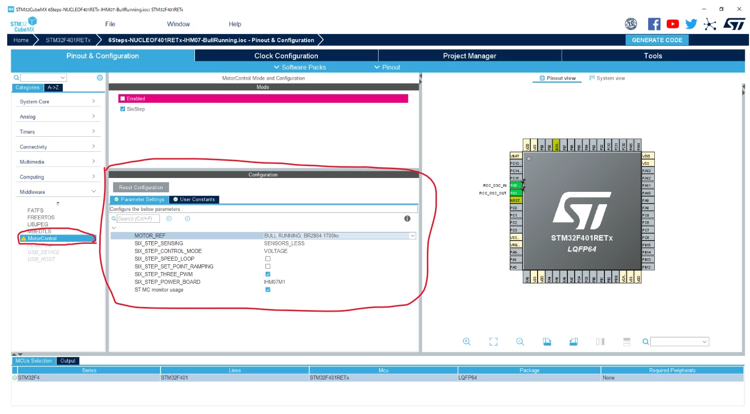750x414 pixels.
Task: Rotate the chip view clockwise
Action: coord(547,341)
